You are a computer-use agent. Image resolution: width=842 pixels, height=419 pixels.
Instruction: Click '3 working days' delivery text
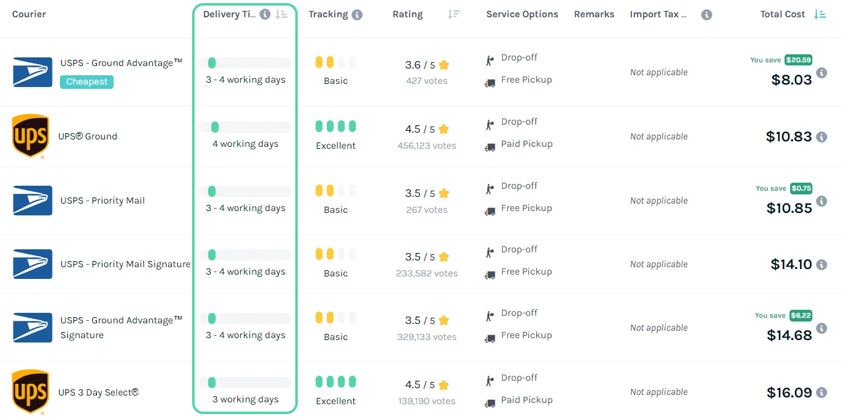pyautogui.click(x=245, y=399)
